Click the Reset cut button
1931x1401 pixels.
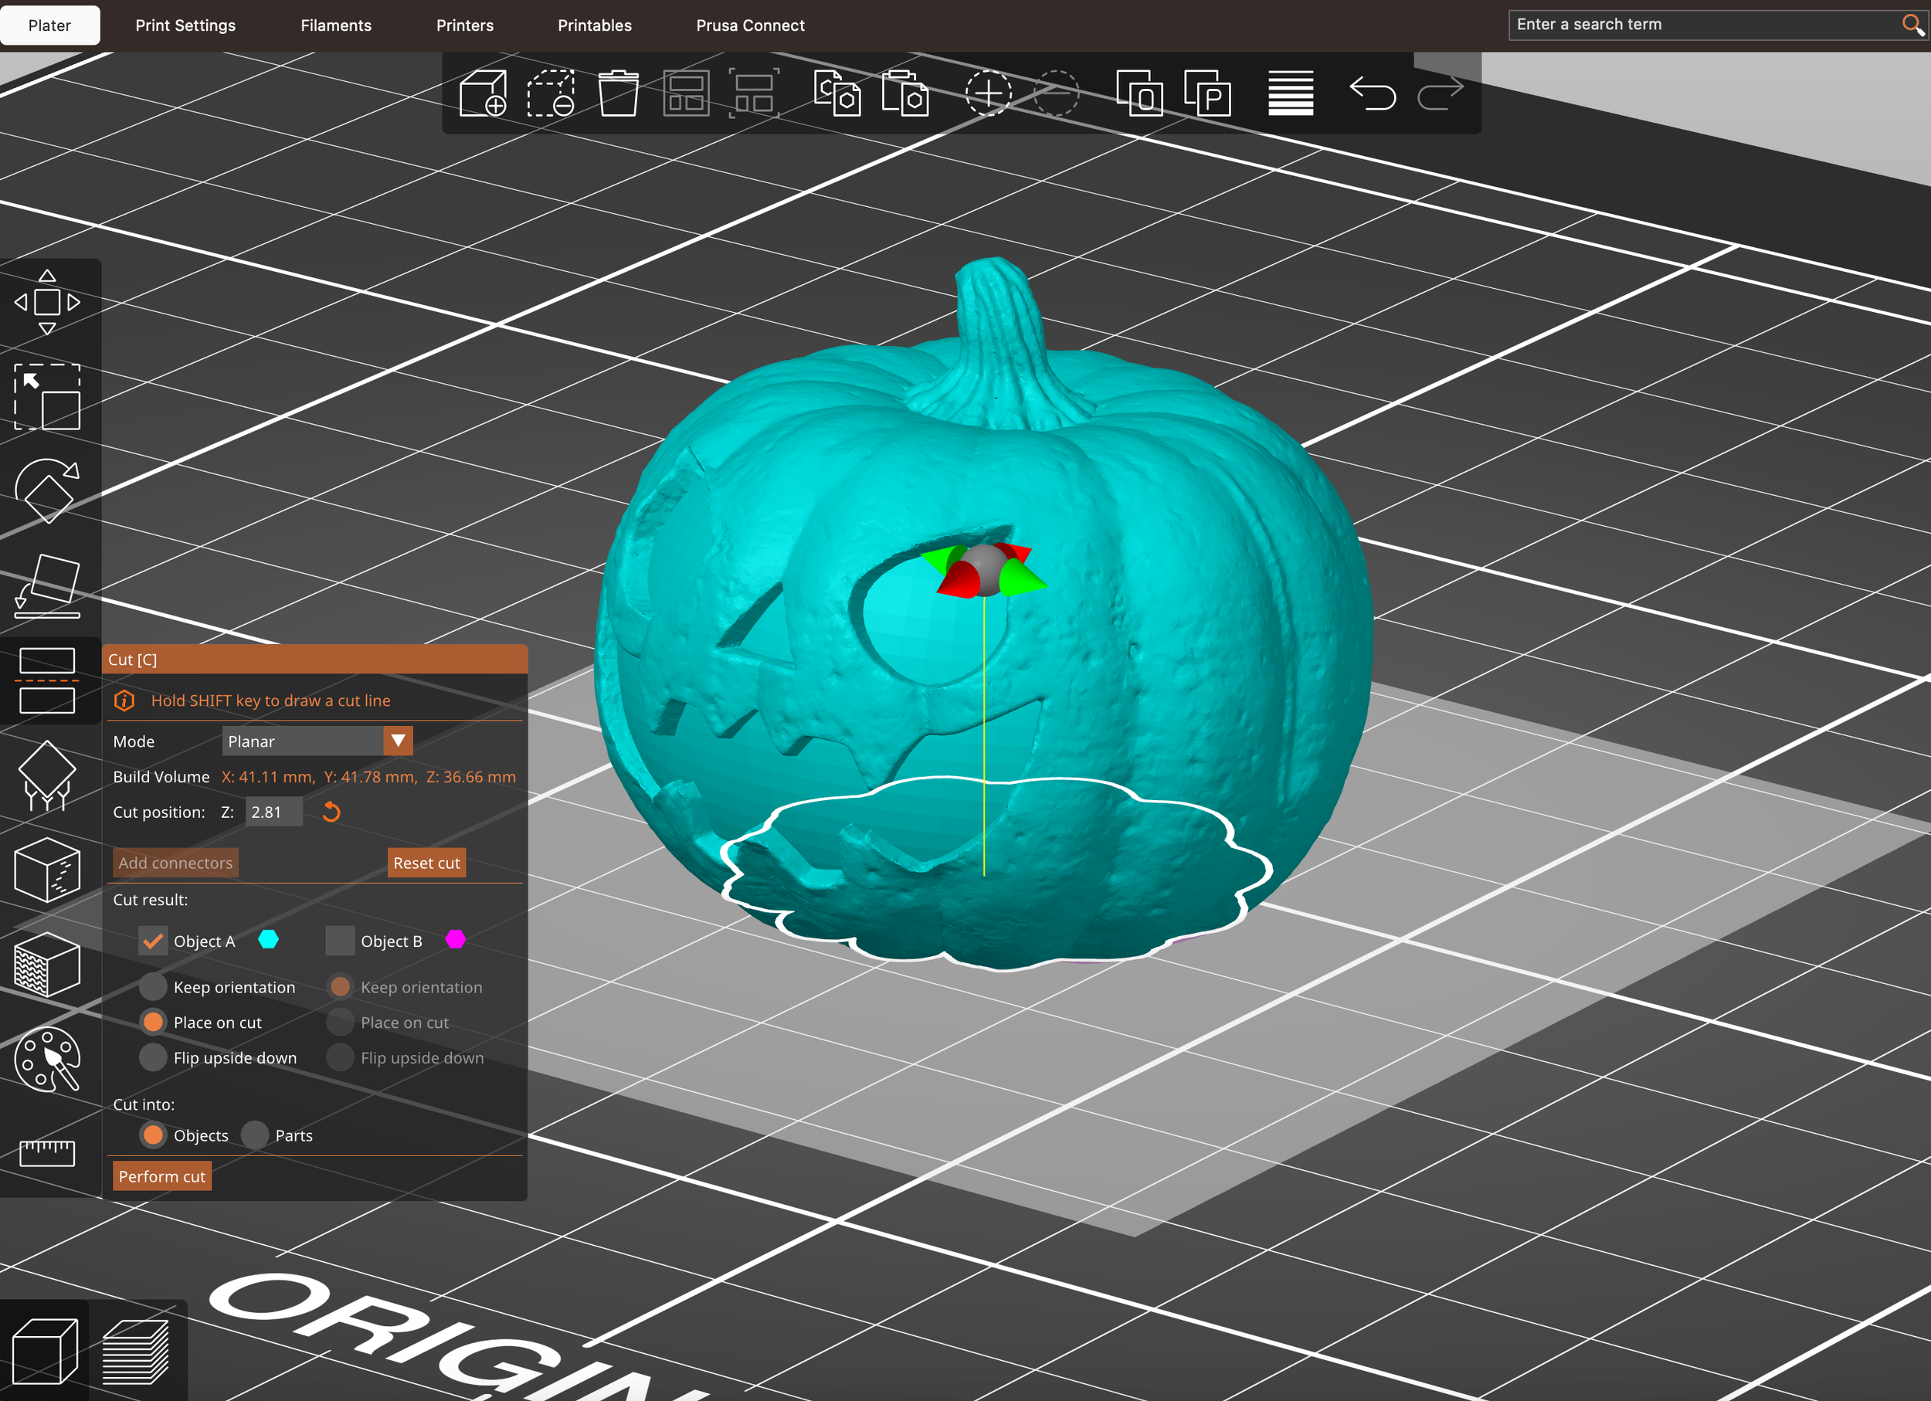(426, 862)
